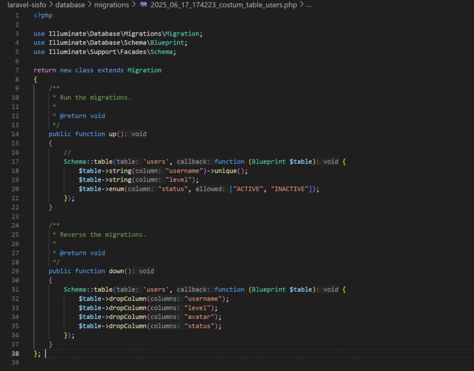
Task: Click the PHP elephant icon in the breadcrumb
Action: pos(143,5)
